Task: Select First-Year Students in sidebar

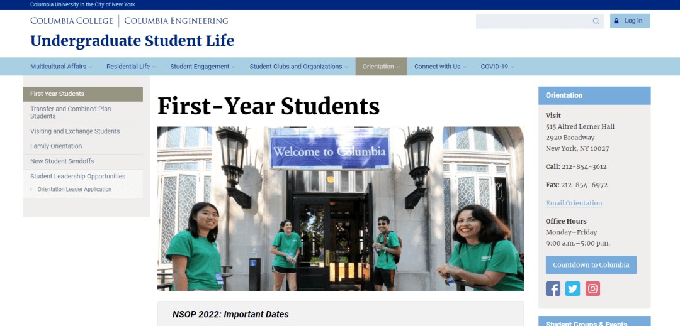Action: pyautogui.click(x=83, y=94)
